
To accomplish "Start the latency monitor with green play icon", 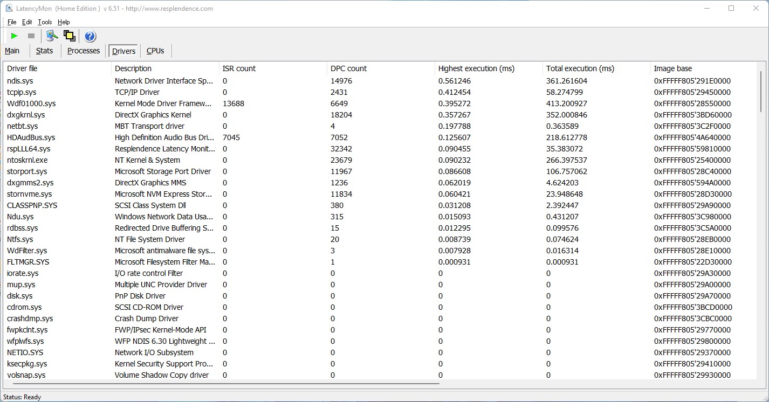I will [x=15, y=36].
